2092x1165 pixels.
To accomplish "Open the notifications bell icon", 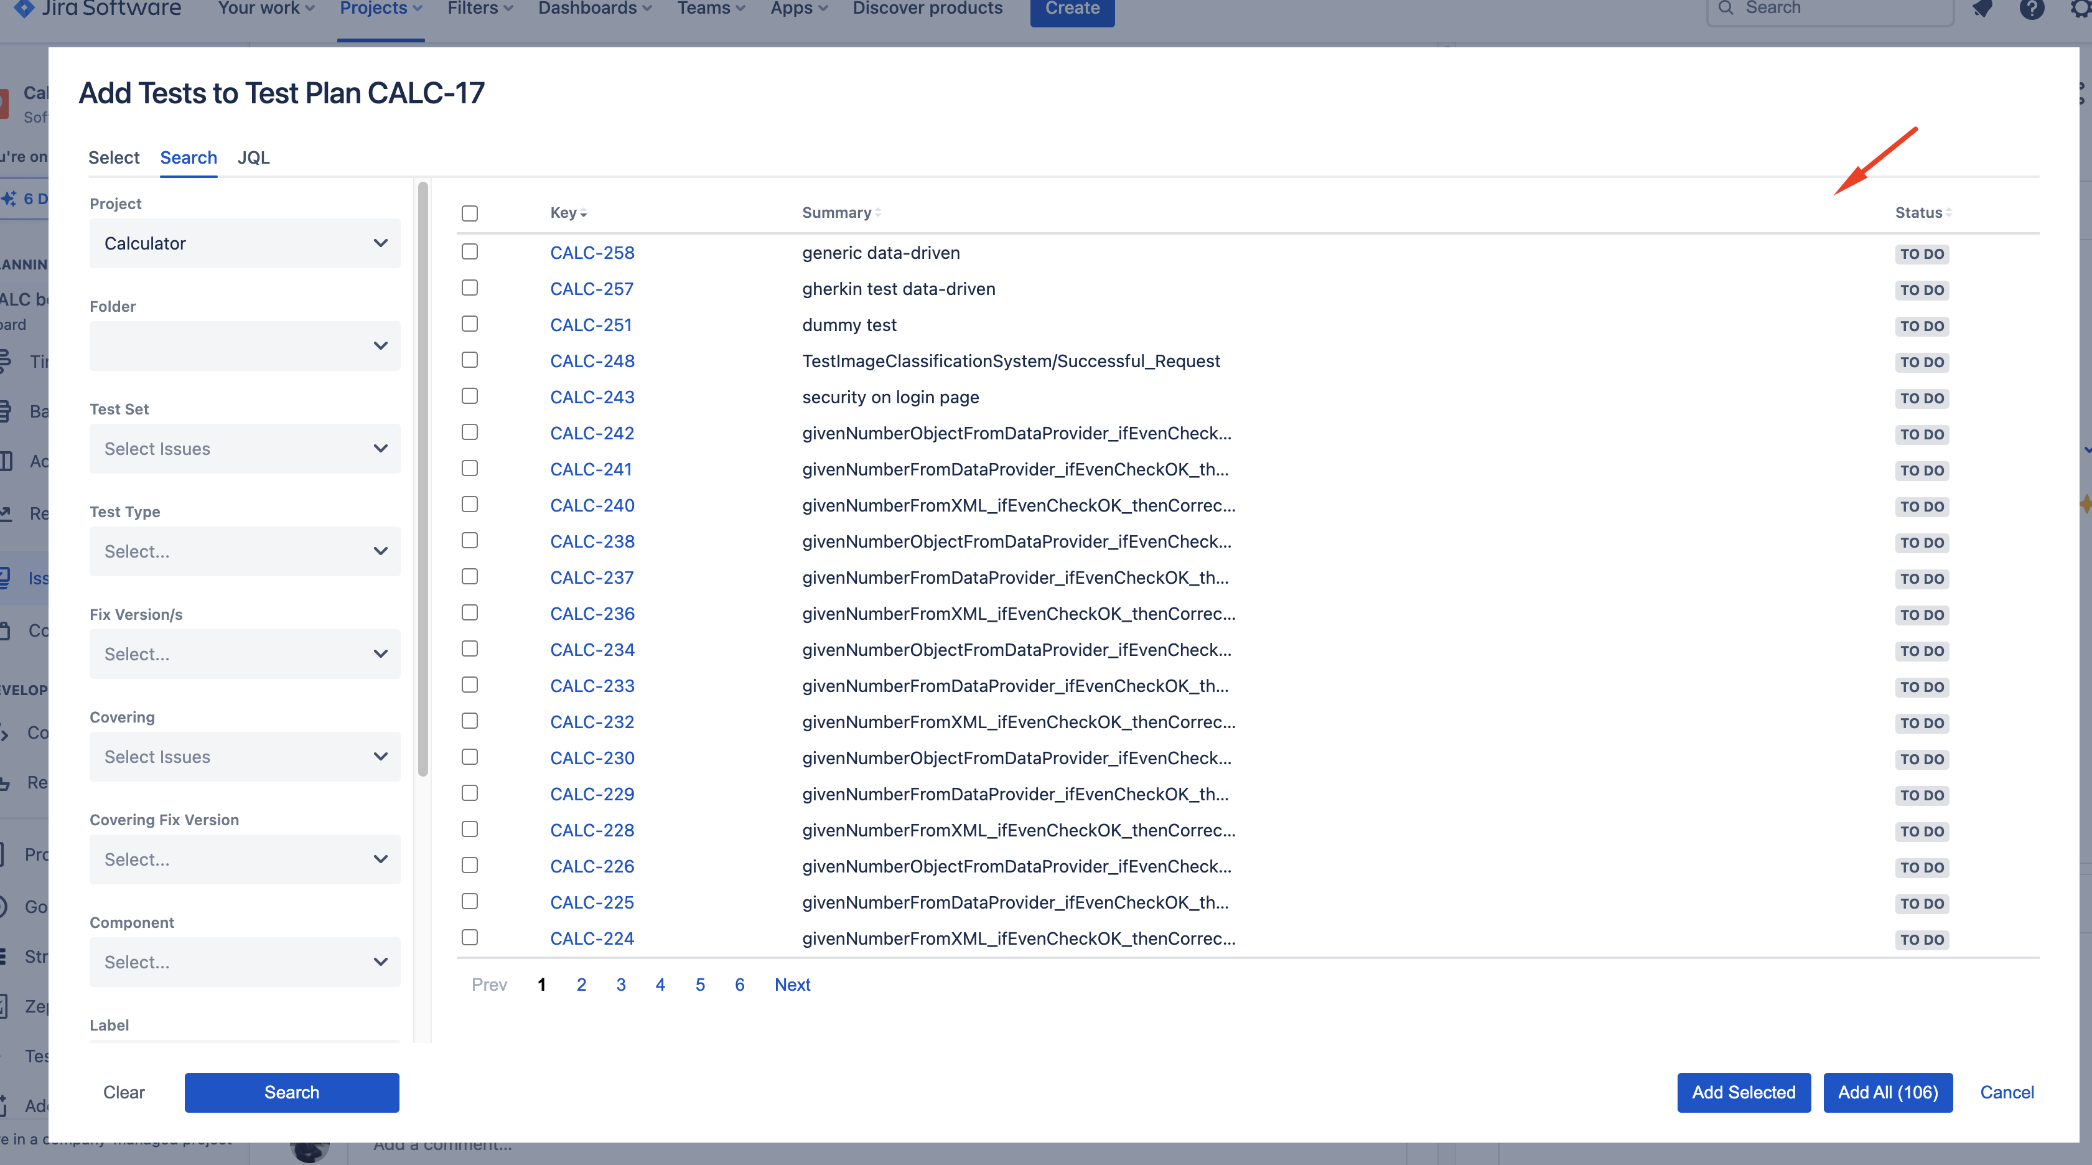I will (x=1983, y=9).
